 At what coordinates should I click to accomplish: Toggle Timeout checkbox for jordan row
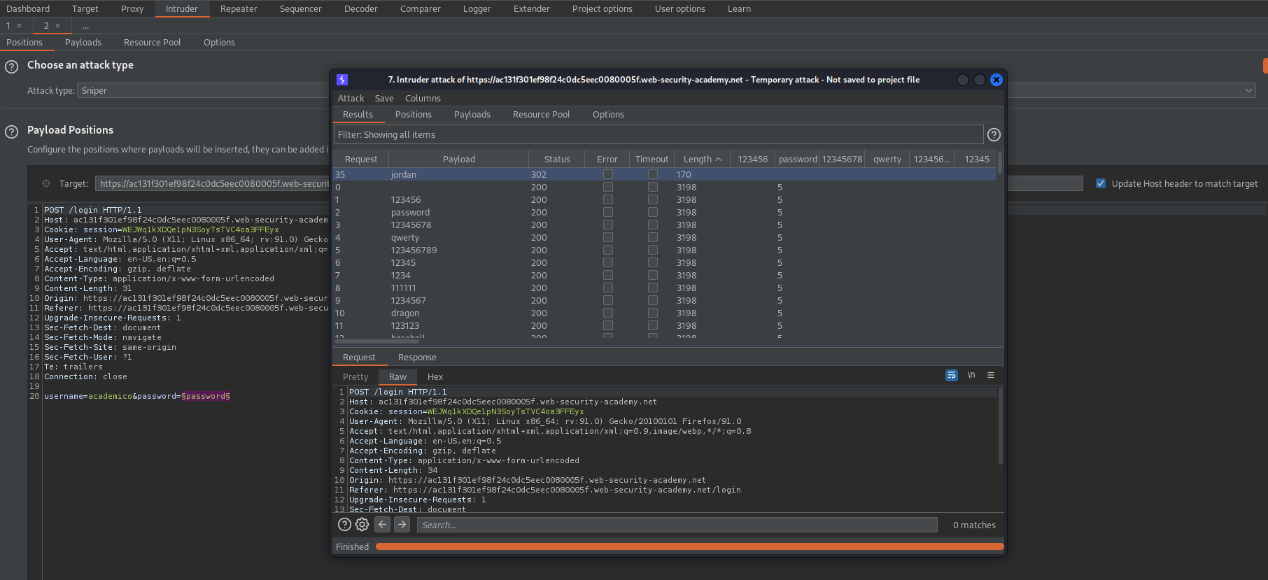point(653,174)
